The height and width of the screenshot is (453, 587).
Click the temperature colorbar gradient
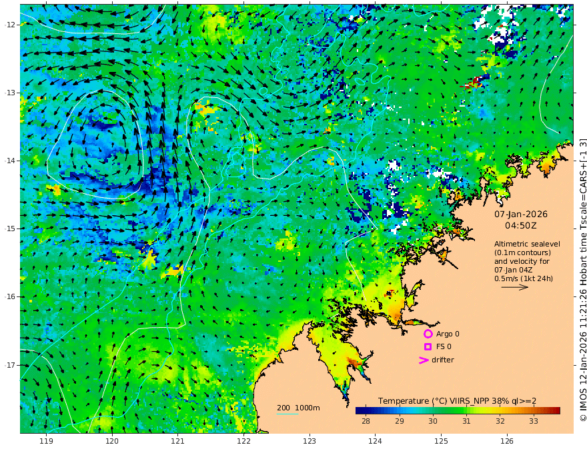458,410
